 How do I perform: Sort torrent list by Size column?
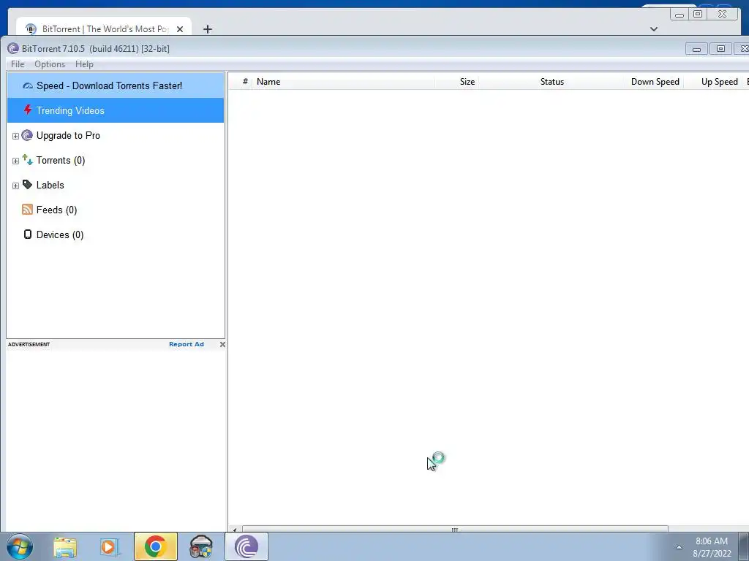point(456,82)
